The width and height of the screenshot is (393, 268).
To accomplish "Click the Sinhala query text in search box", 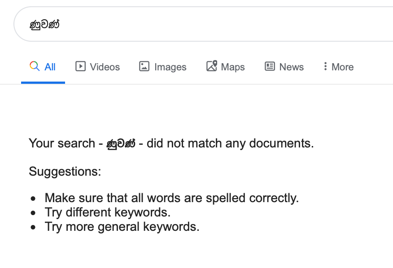I will (44, 25).
